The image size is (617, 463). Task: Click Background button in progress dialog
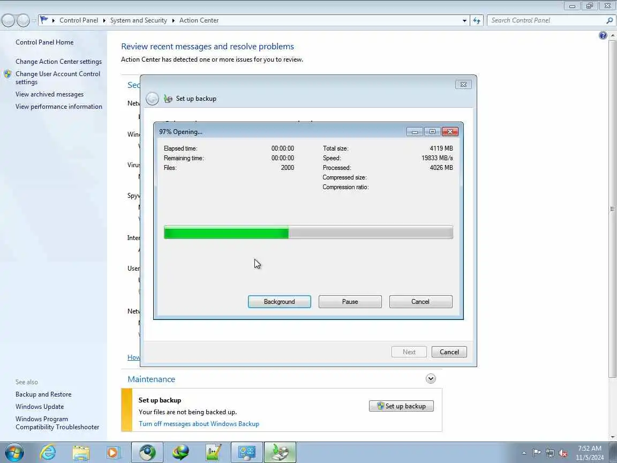pyautogui.click(x=280, y=302)
